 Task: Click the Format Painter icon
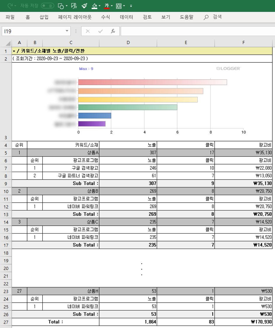(x=84, y=5)
